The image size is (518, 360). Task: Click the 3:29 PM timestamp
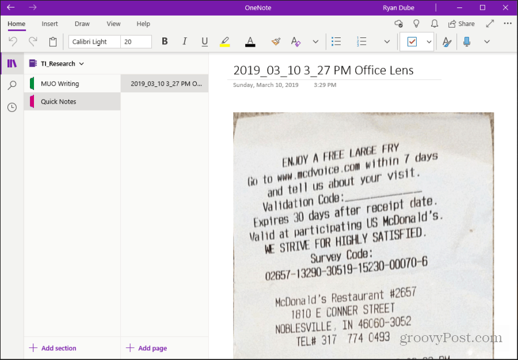[x=325, y=85]
